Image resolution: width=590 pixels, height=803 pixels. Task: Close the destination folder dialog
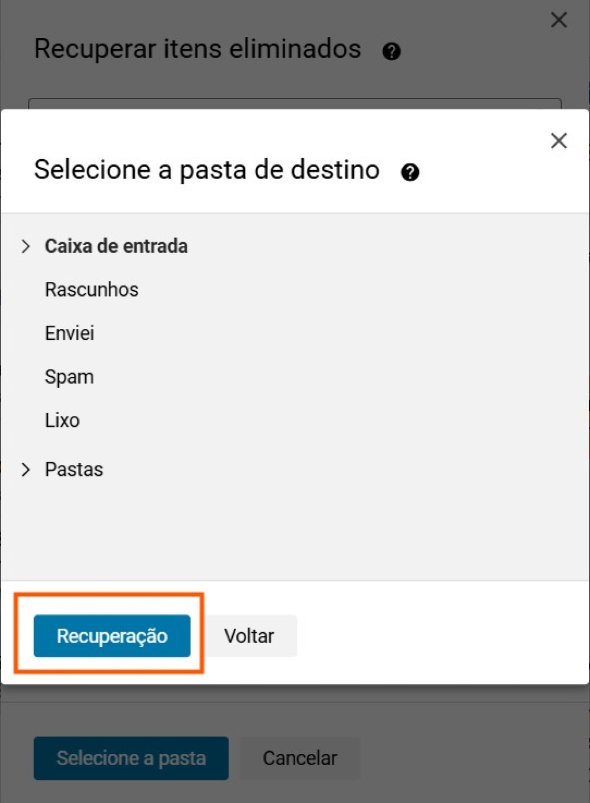click(x=558, y=141)
